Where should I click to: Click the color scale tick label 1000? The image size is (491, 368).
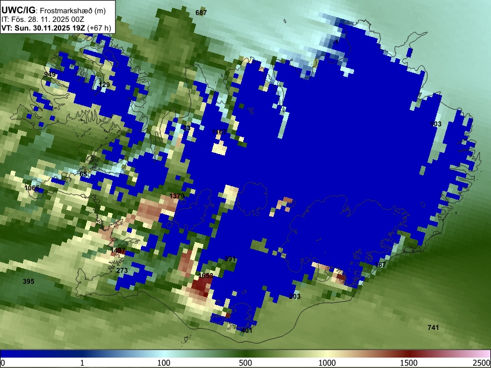click(x=327, y=363)
